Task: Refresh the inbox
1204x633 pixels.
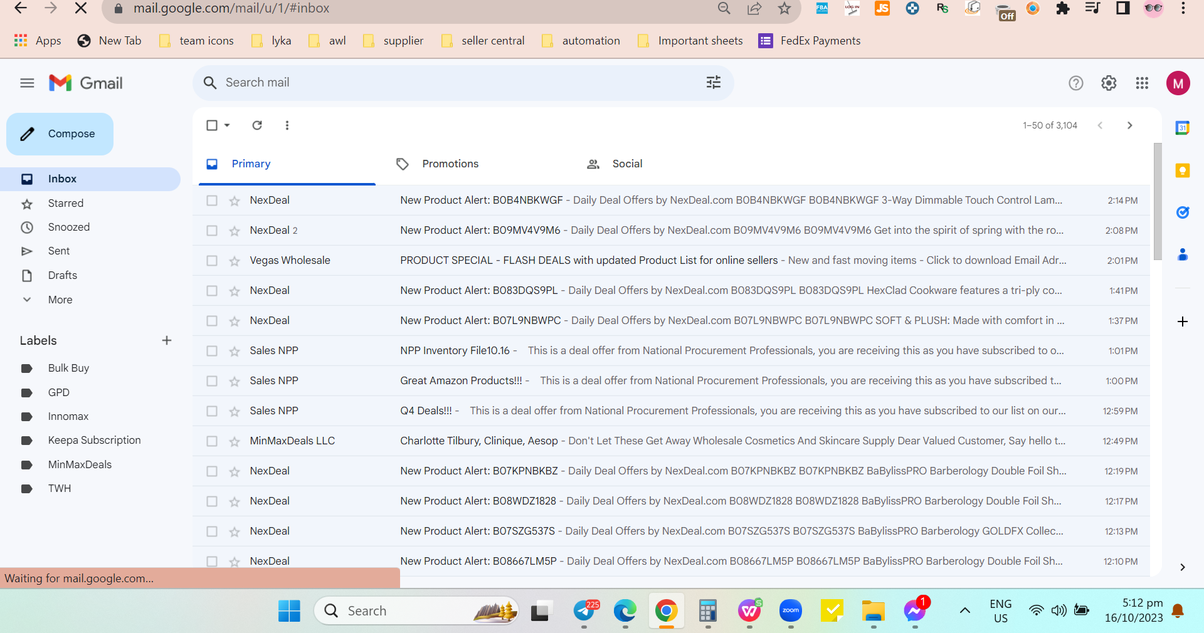Action: [257, 125]
